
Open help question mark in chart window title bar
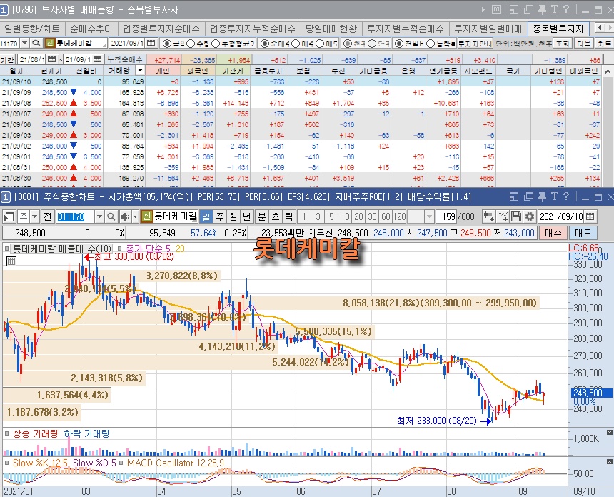pyautogui.click(x=566, y=196)
